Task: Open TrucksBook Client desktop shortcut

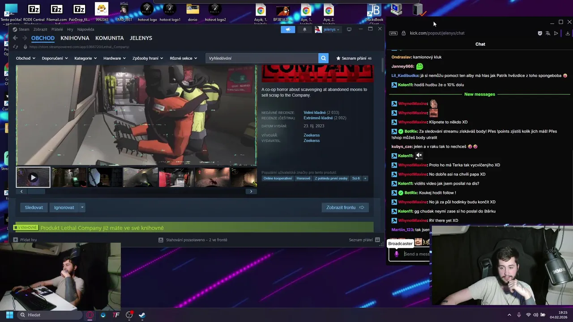Action: tap(374, 13)
